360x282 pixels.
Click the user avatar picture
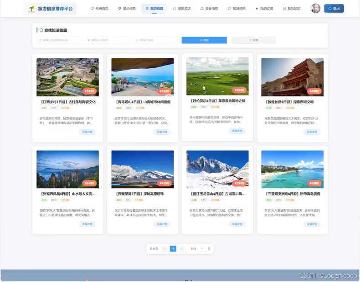point(315,9)
